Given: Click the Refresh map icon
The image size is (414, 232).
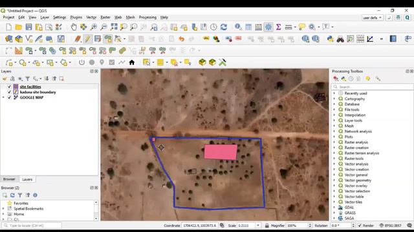Looking at the screenshot, I should tap(224, 27).
